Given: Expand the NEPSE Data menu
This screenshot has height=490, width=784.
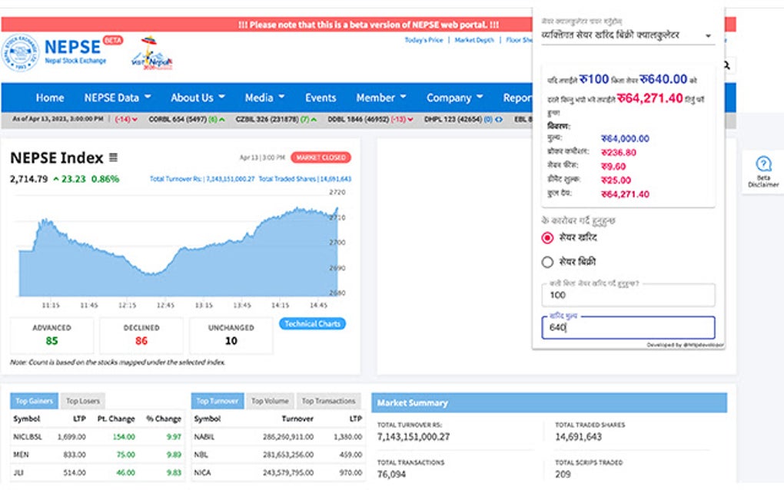Looking at the screenshot, I should [118, 98].
